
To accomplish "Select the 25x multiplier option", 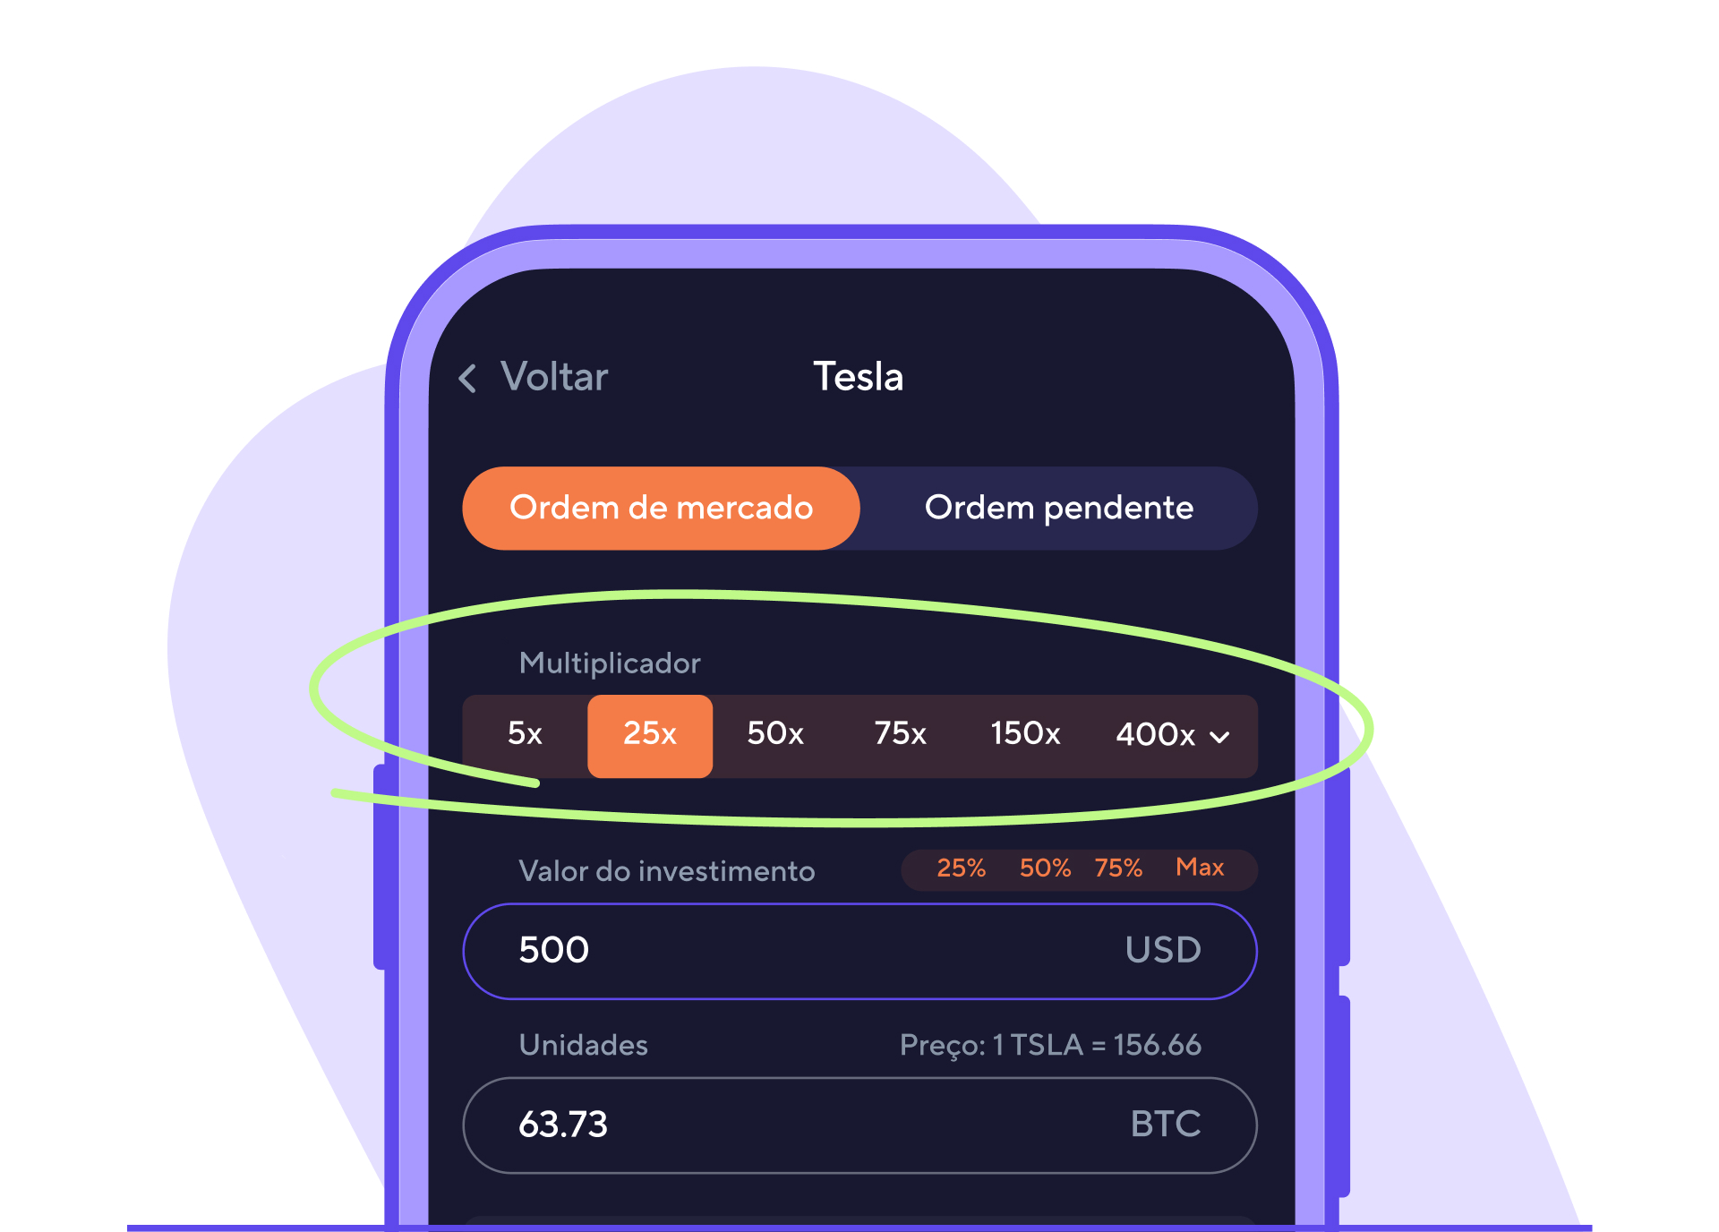I will tap(650, 734).
